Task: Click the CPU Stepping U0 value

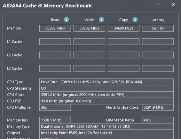Action: tap(107, 88)
